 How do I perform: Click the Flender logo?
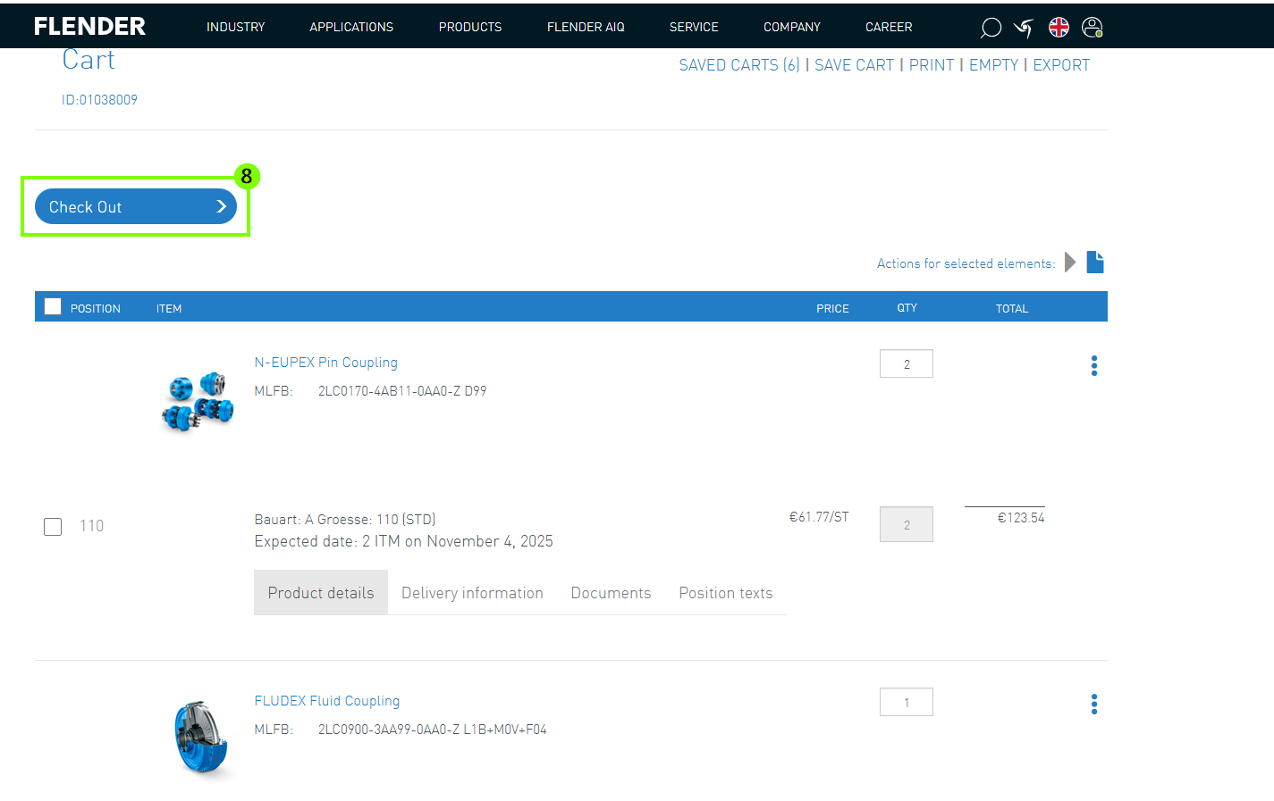click(x=89, y=27)
